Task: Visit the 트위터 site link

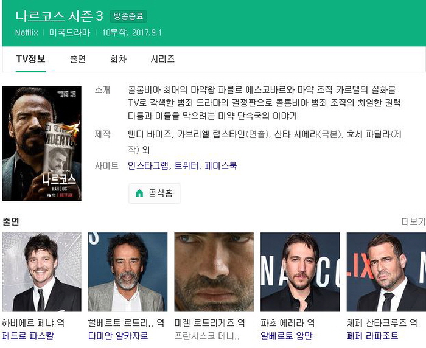Action: coord(186,165)
